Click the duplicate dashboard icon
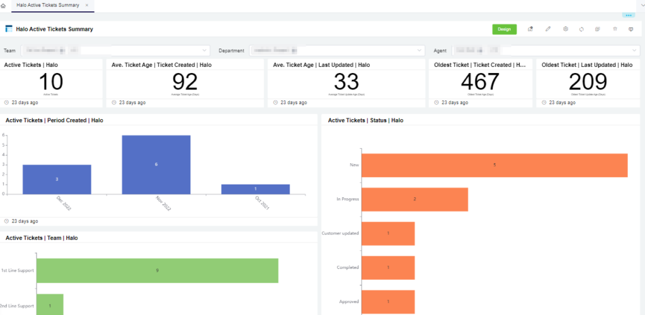The height and width of the screenshot is (315, 645). coord(597,29)
